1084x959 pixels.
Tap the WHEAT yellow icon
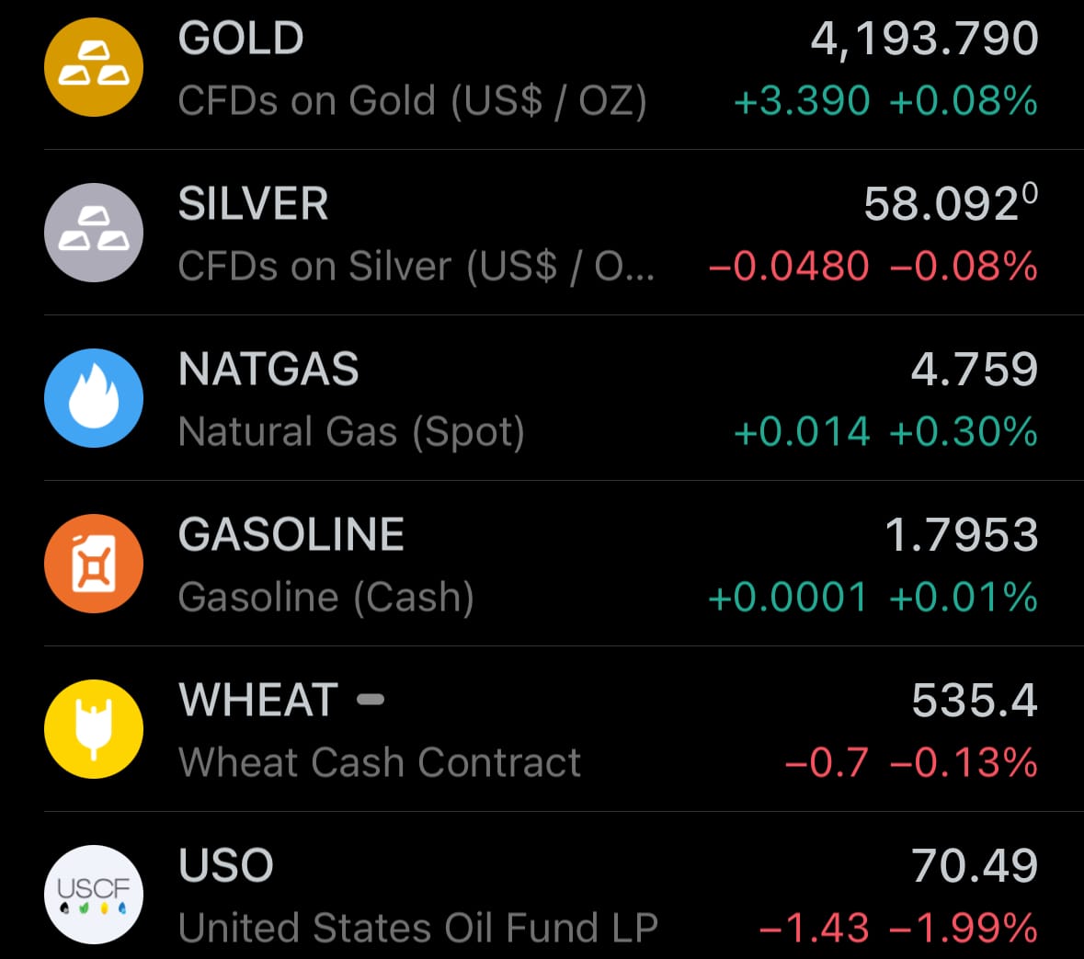pyautogui.click(x=94, y=729)
